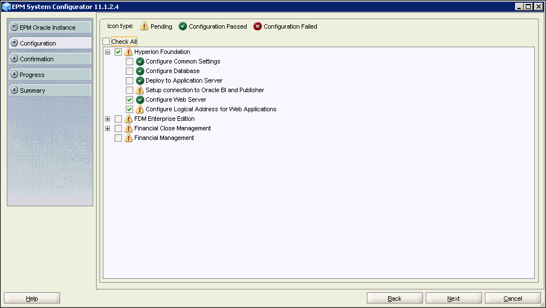Click the passed icon beside Deploy to Application Server
This screenshot has width=546, height=308.
coord(140,80)
